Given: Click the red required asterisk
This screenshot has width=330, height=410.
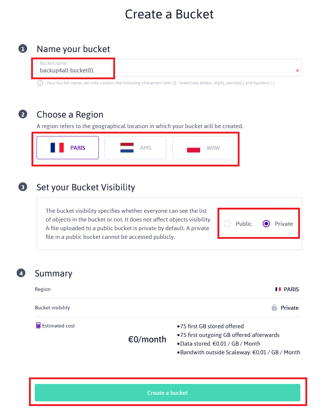Looking at the screenshot, I should (297, 71).
